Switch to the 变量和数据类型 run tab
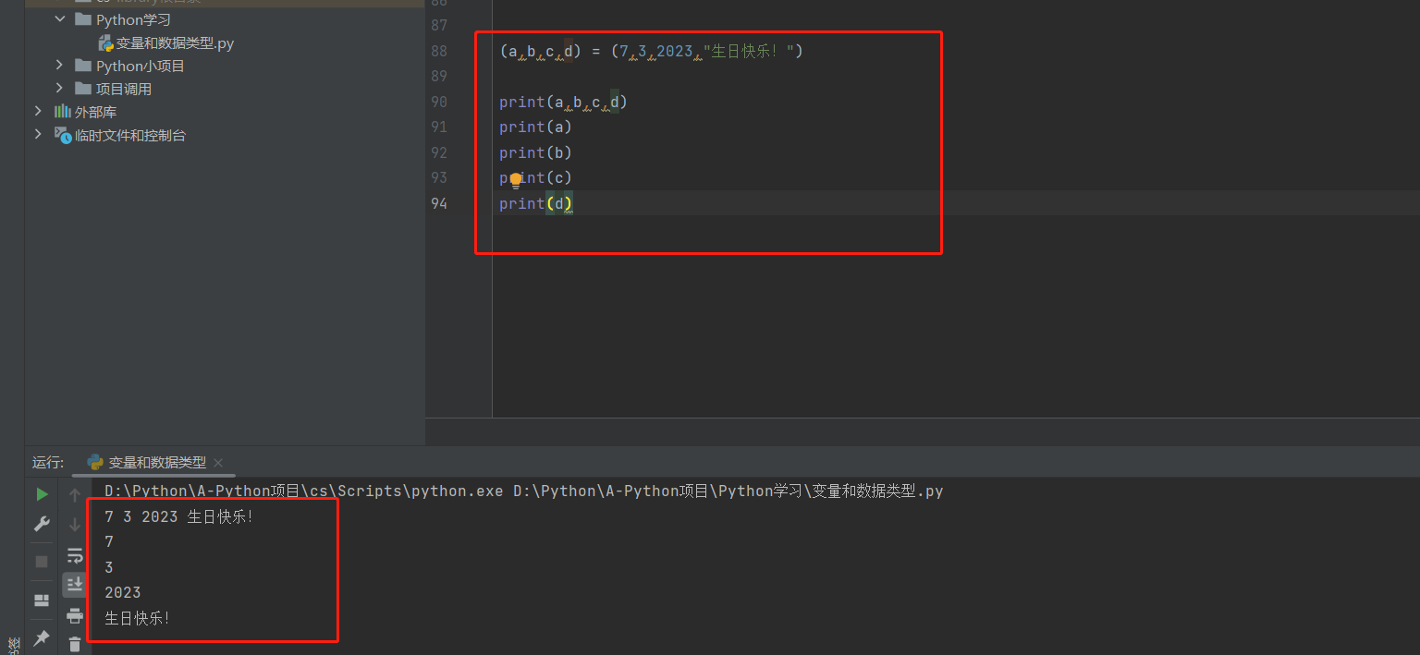 tap(157, 463)
